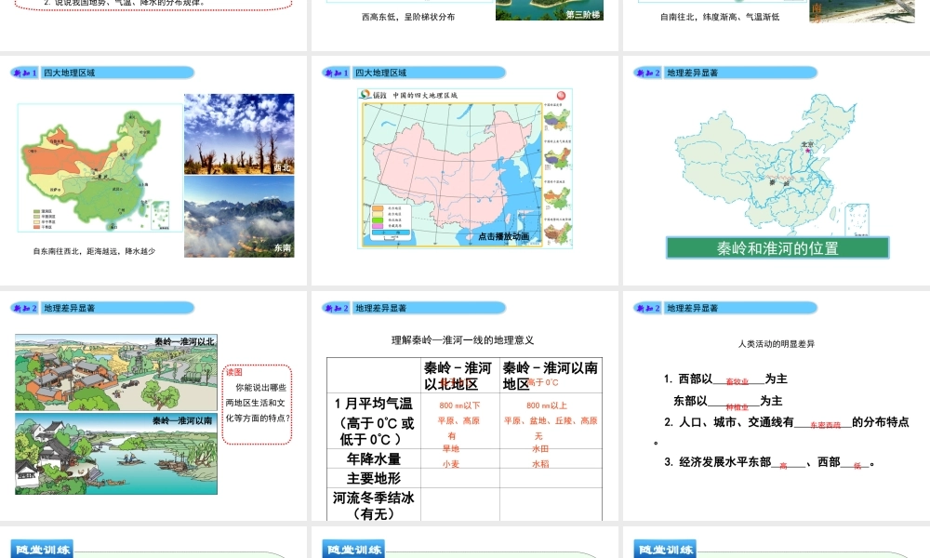This screenshot has width=930, height=558.
Task: Click the green 秦岭和淮河的位置 banner button
Action: pyautogui.click(x=777, y=248)
